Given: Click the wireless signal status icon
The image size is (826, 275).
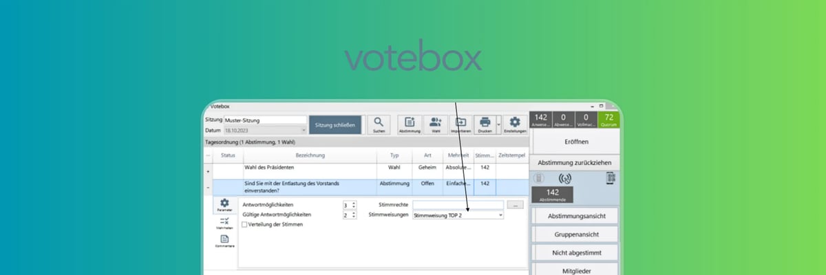Looking at the screenshot, I should tap(565, 178).
